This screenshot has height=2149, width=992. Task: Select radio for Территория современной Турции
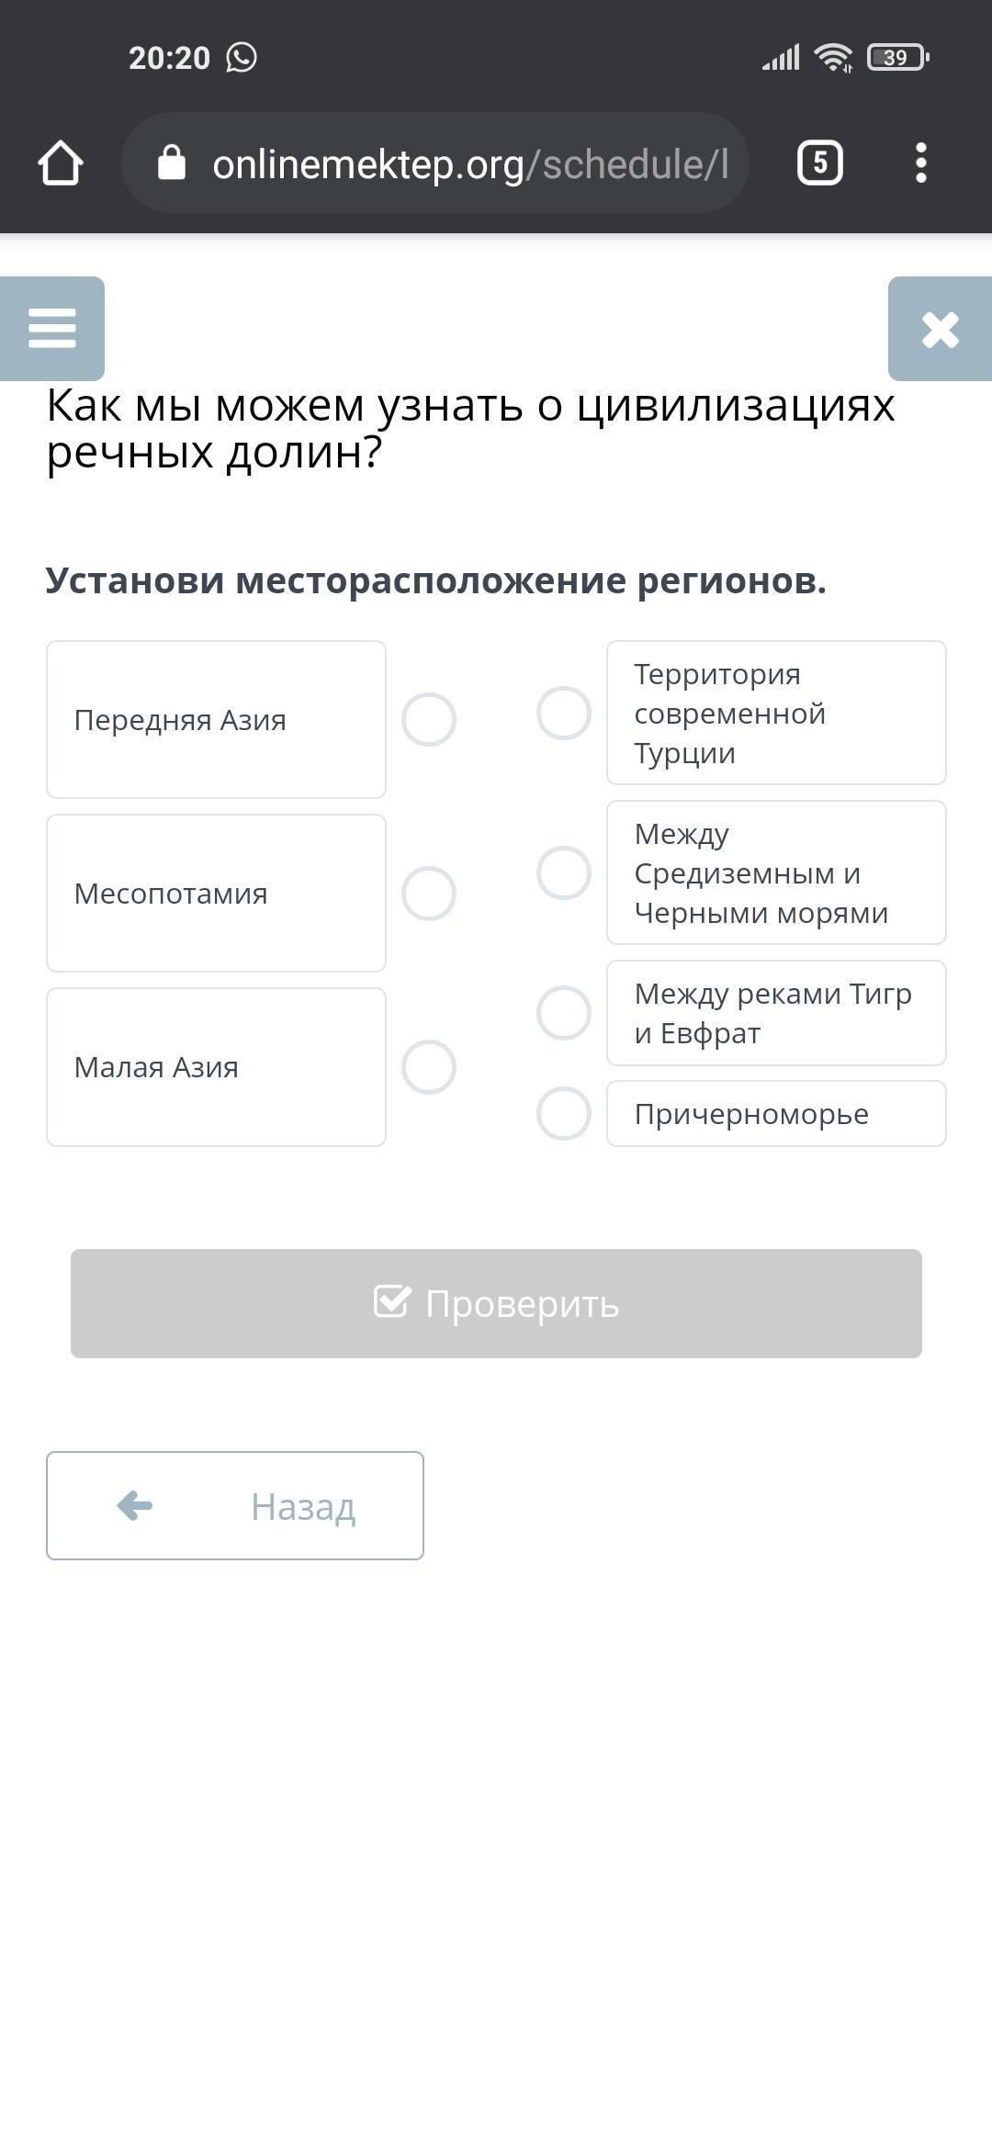click(564, 713)
